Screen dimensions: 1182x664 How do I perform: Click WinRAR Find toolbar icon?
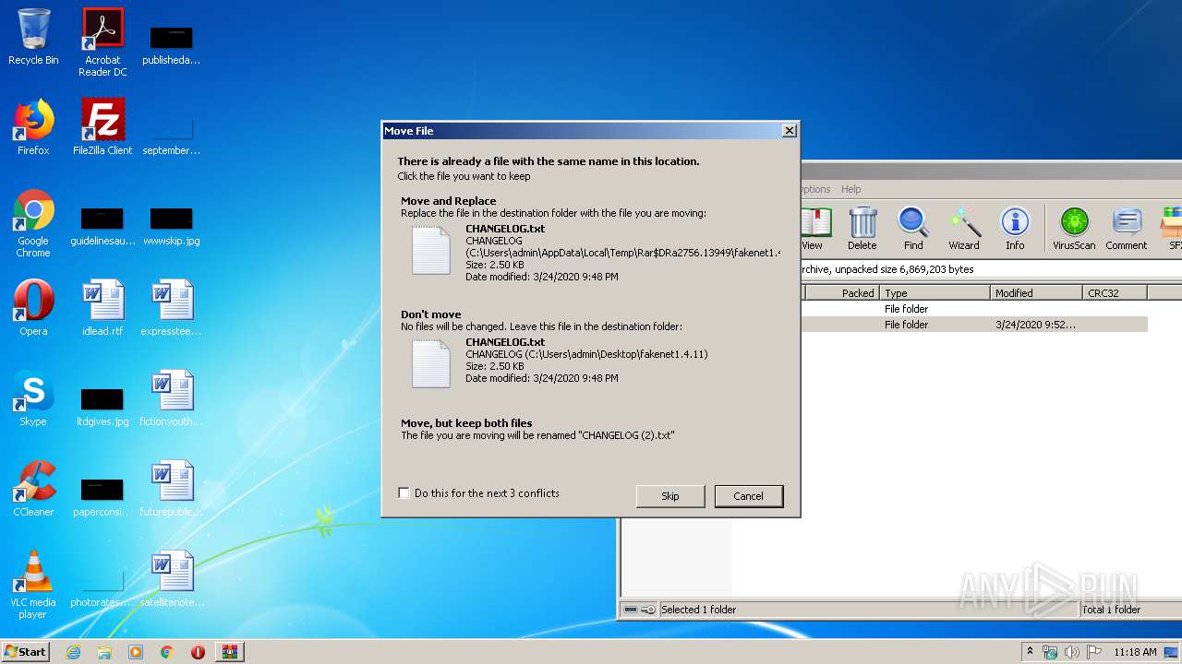[913, 228]
